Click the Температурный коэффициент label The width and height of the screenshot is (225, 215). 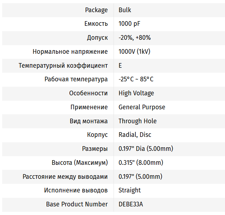click(x=63, y=66)
